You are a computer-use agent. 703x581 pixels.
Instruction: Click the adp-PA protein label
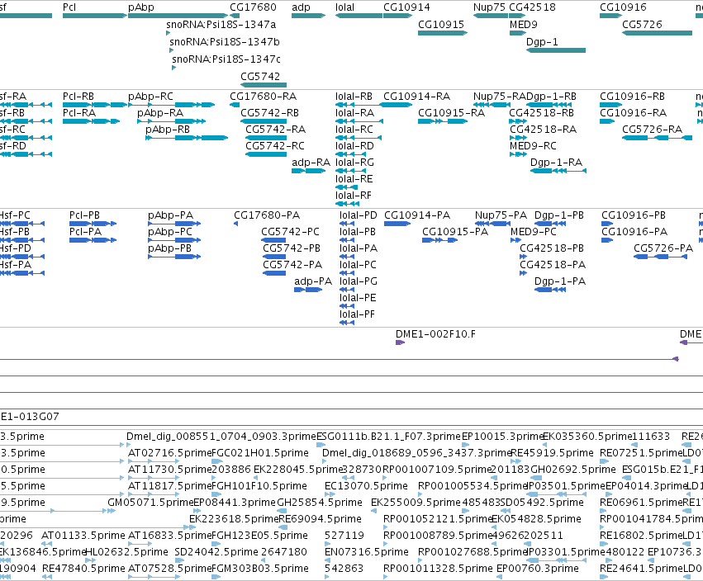tap(313, 281)
